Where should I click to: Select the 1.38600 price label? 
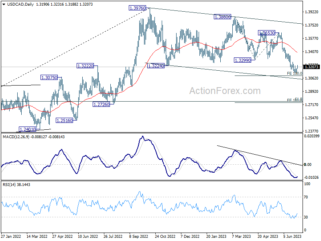pyautogui.click(x=222, y=17)
